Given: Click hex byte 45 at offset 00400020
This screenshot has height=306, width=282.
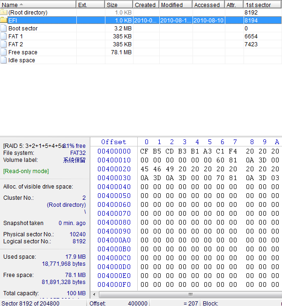Looking at the screenshot, I should pos(144,169).
